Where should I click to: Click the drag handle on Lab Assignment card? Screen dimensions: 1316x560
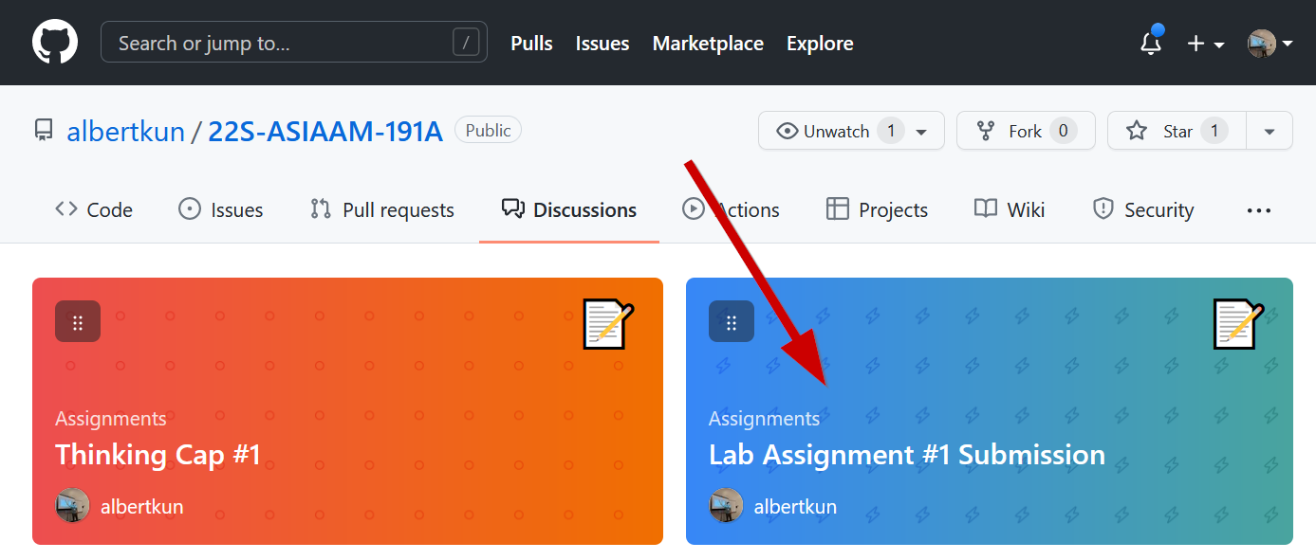(732, 322)
